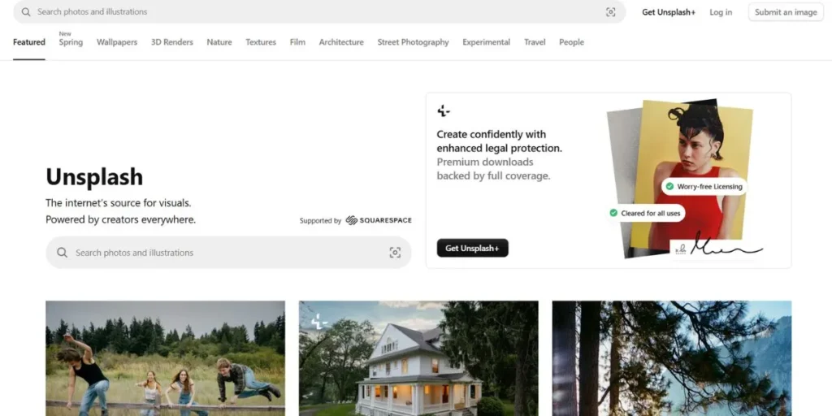This screenshot has width=832, height=416.
Task: Click the New label above Spring
Action: [65, 33]
